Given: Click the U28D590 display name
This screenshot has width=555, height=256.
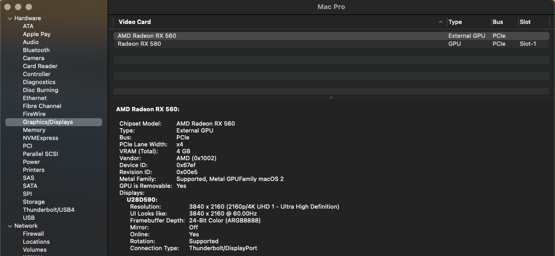Looking at the screenshot, I should 142,200.
